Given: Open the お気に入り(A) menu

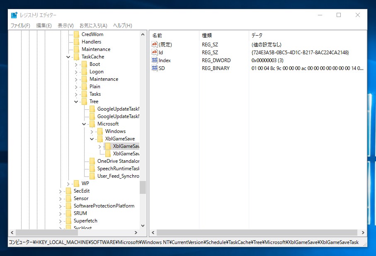Looking at the screenshot, I should pyautogui.click(x=93, y=25).
